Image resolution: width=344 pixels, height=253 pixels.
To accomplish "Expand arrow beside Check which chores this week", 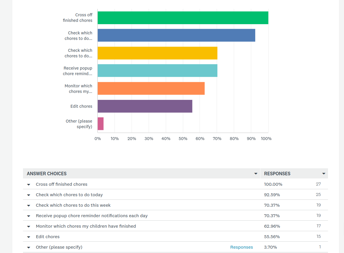I will coord(29,206).
